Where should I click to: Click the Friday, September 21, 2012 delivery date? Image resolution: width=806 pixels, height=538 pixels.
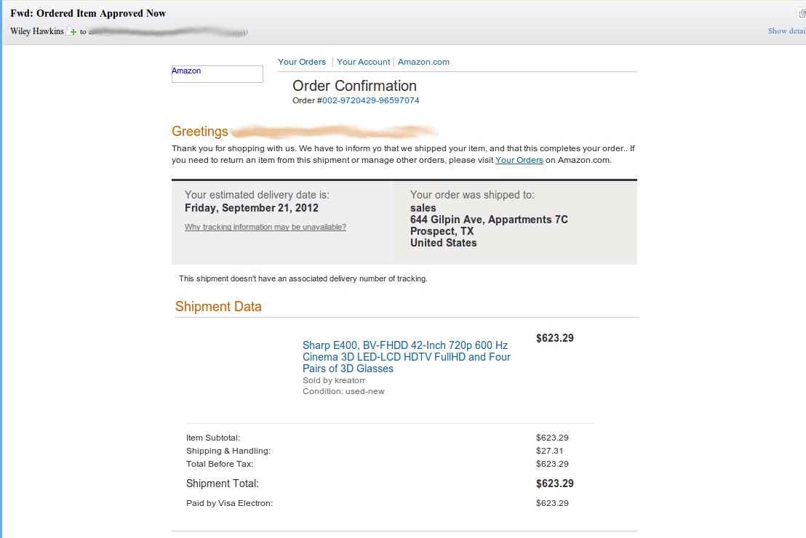pyautogui.click(x=252, y=208)
